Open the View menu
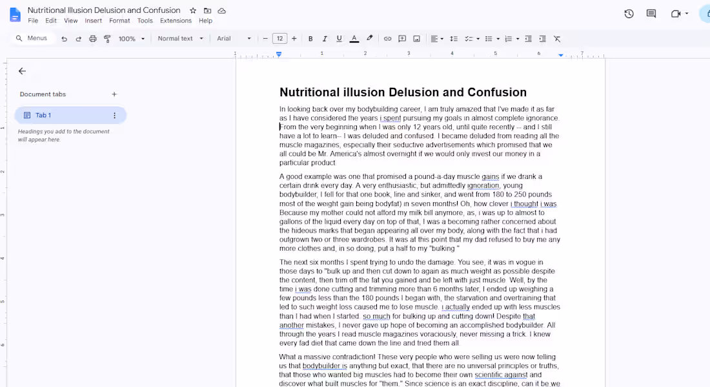This screenshot has width=710, height=387. (x=70, y=21)
